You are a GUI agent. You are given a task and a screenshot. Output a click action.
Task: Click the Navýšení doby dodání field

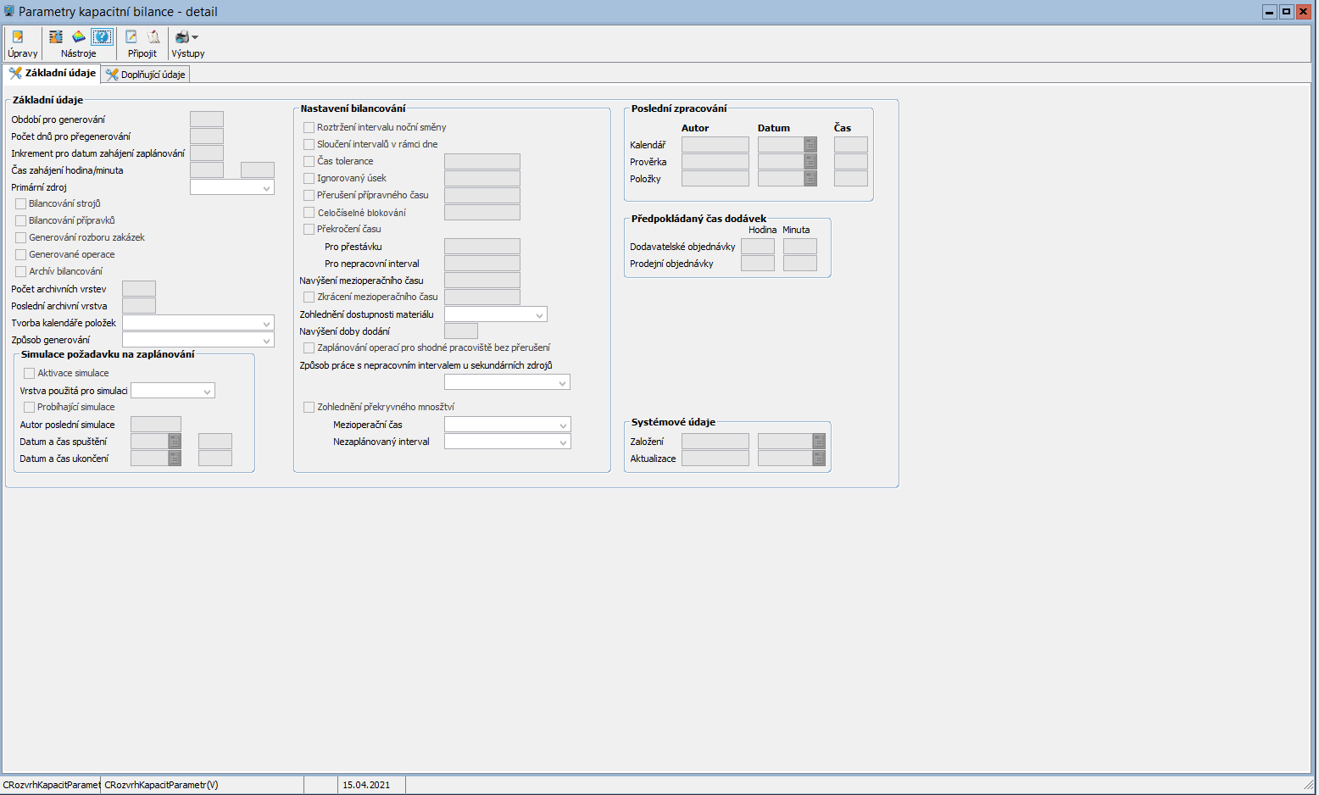pyautogui.click(x=461, y=331)
